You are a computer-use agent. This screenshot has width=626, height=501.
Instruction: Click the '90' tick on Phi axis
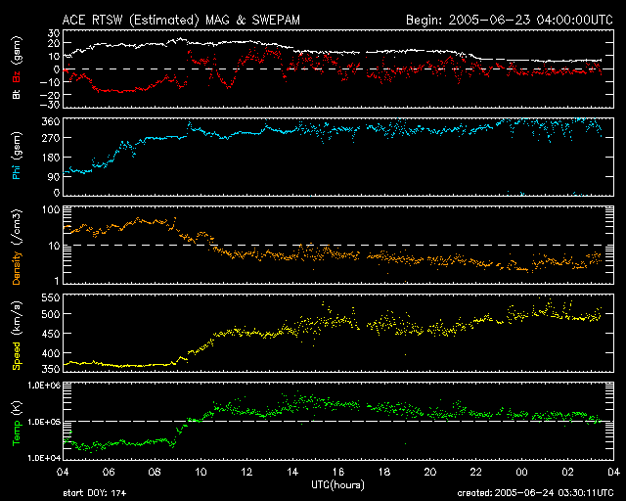coord(54,176)
